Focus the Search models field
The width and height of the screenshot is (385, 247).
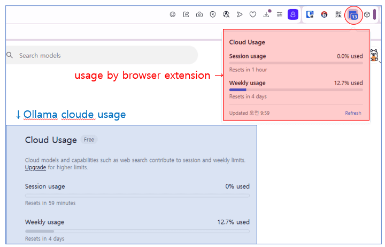click(x=102, y=55)
